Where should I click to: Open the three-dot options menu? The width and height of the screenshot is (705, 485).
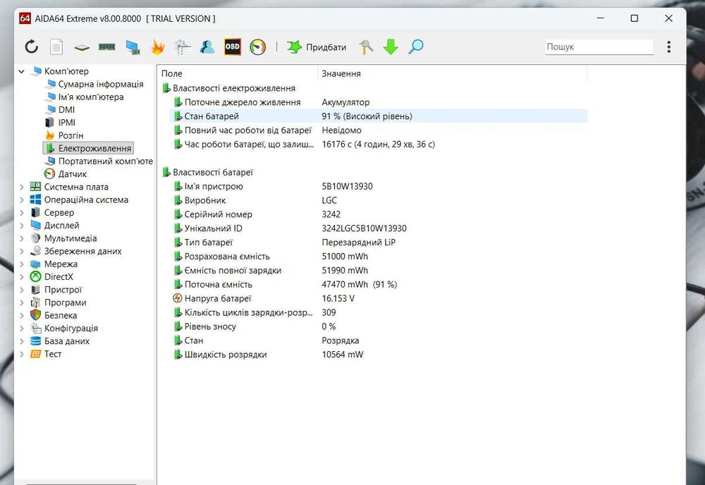tap(668, 47)
